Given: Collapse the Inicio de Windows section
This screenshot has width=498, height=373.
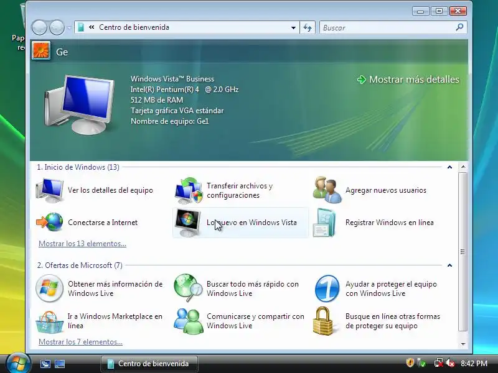Looking at the screenshot, I should [x=449, y=167].
